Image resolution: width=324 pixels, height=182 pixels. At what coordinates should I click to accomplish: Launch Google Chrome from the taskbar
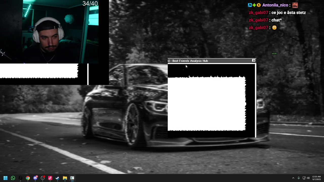coord(28,178)
